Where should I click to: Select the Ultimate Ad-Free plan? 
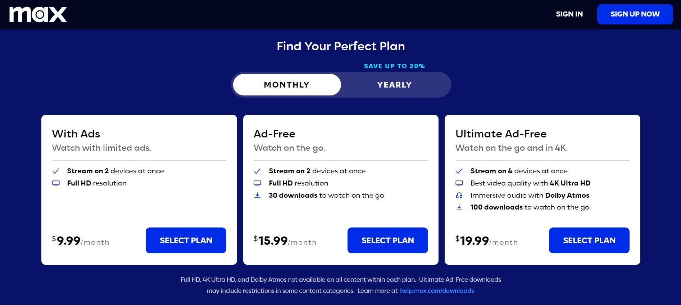coord(589,240)
